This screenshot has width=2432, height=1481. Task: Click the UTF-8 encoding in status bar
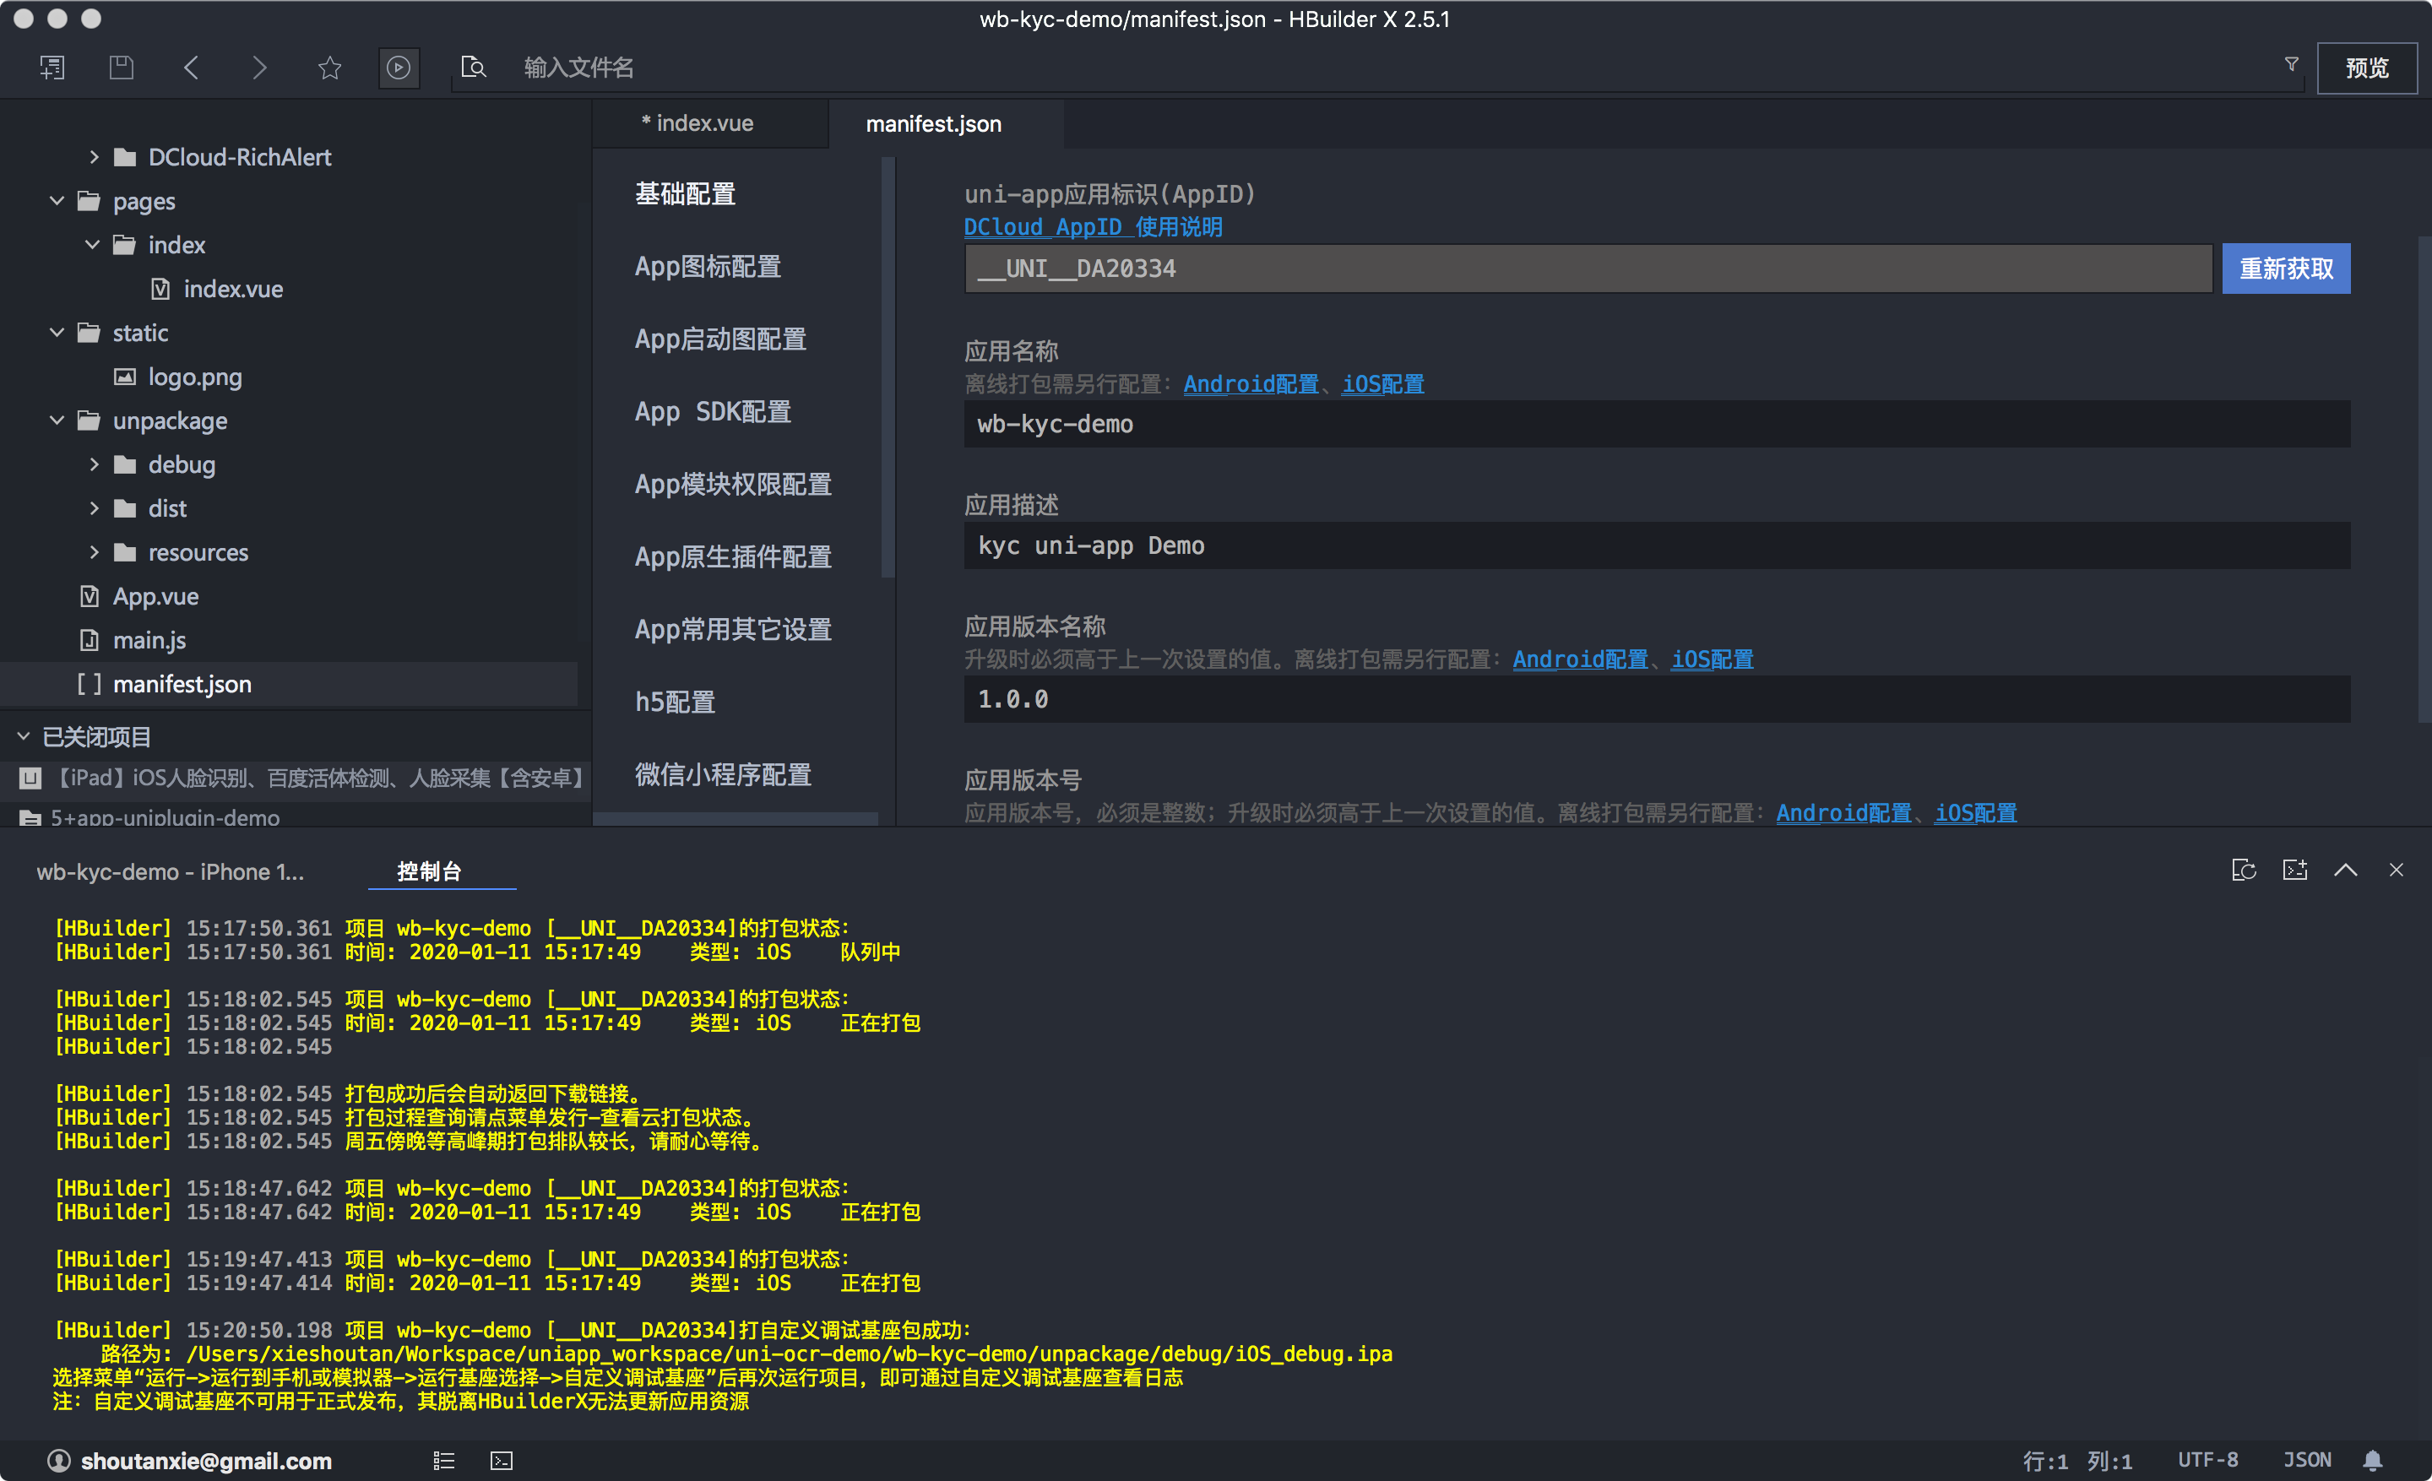pos(2208,1460)
